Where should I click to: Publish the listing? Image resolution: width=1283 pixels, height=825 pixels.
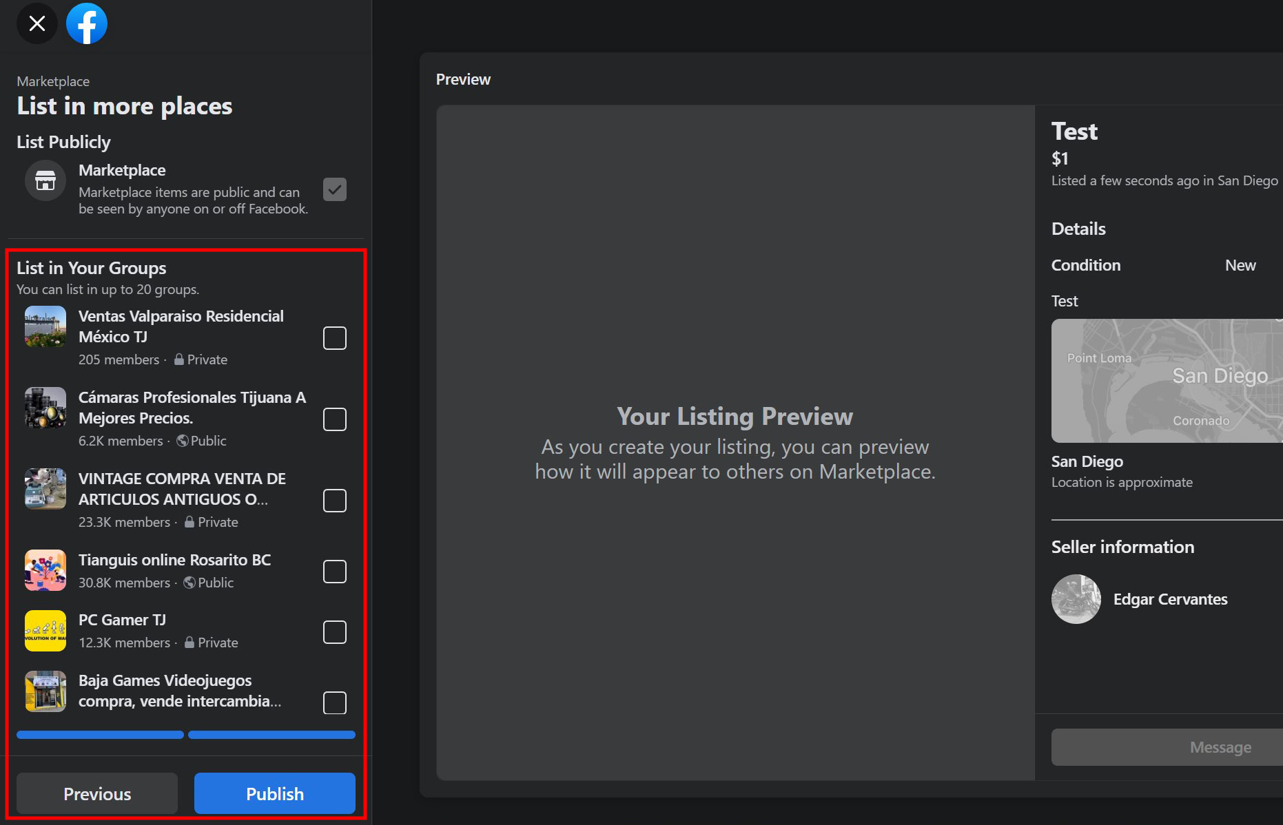point(275,793)
